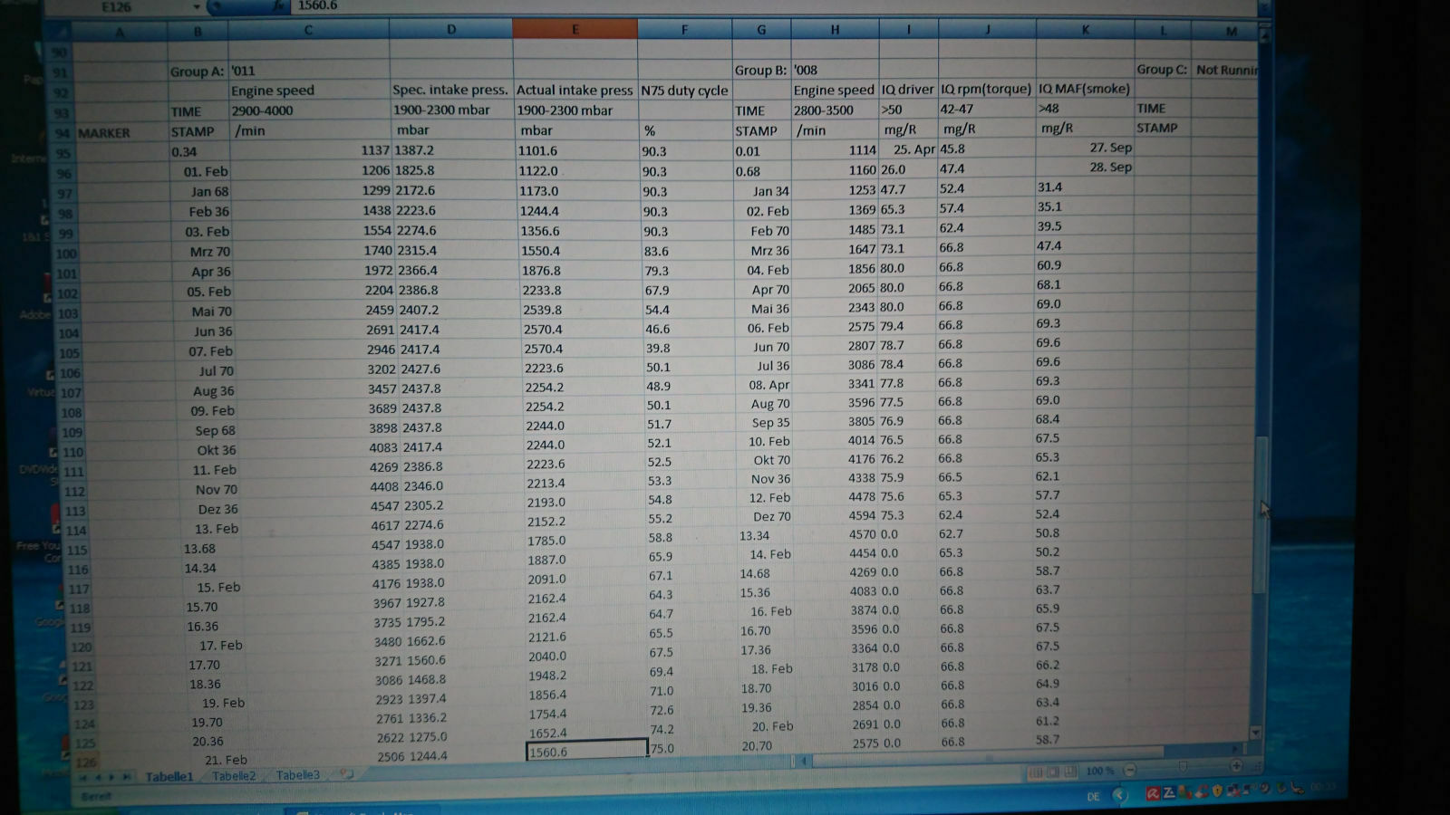Screen dimensions: 1450x815
Task: Switch to the Tabelle2 sheet tab
Action: tap(234, 776)
